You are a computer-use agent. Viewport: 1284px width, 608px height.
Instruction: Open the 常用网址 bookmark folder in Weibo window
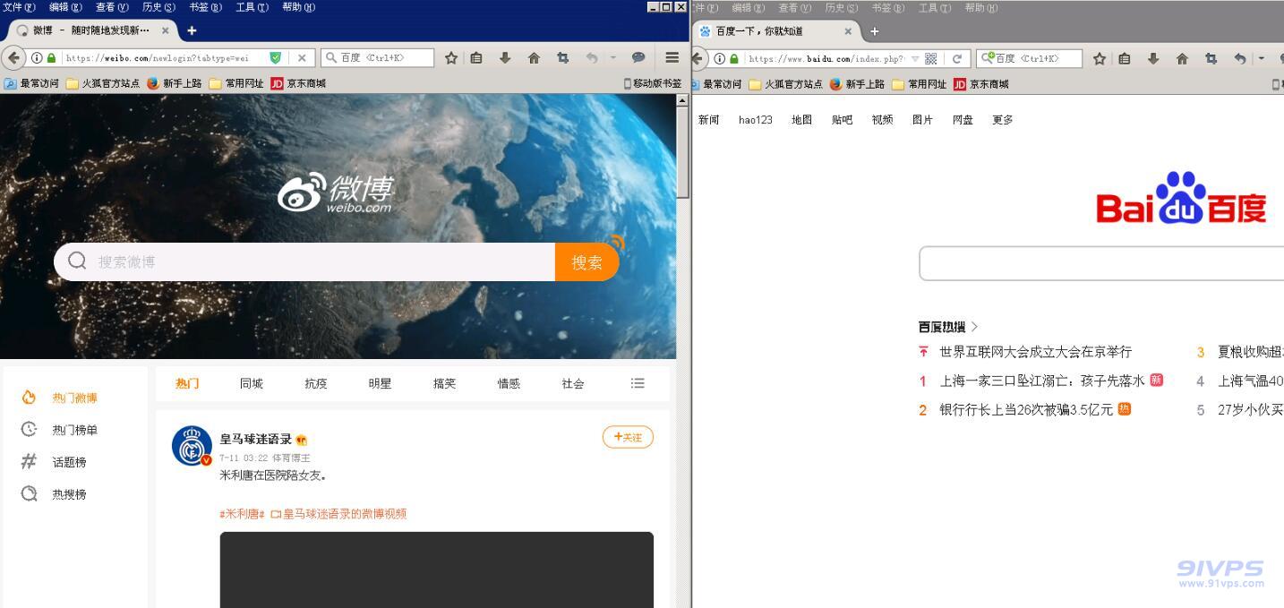(x=236, y=83)
